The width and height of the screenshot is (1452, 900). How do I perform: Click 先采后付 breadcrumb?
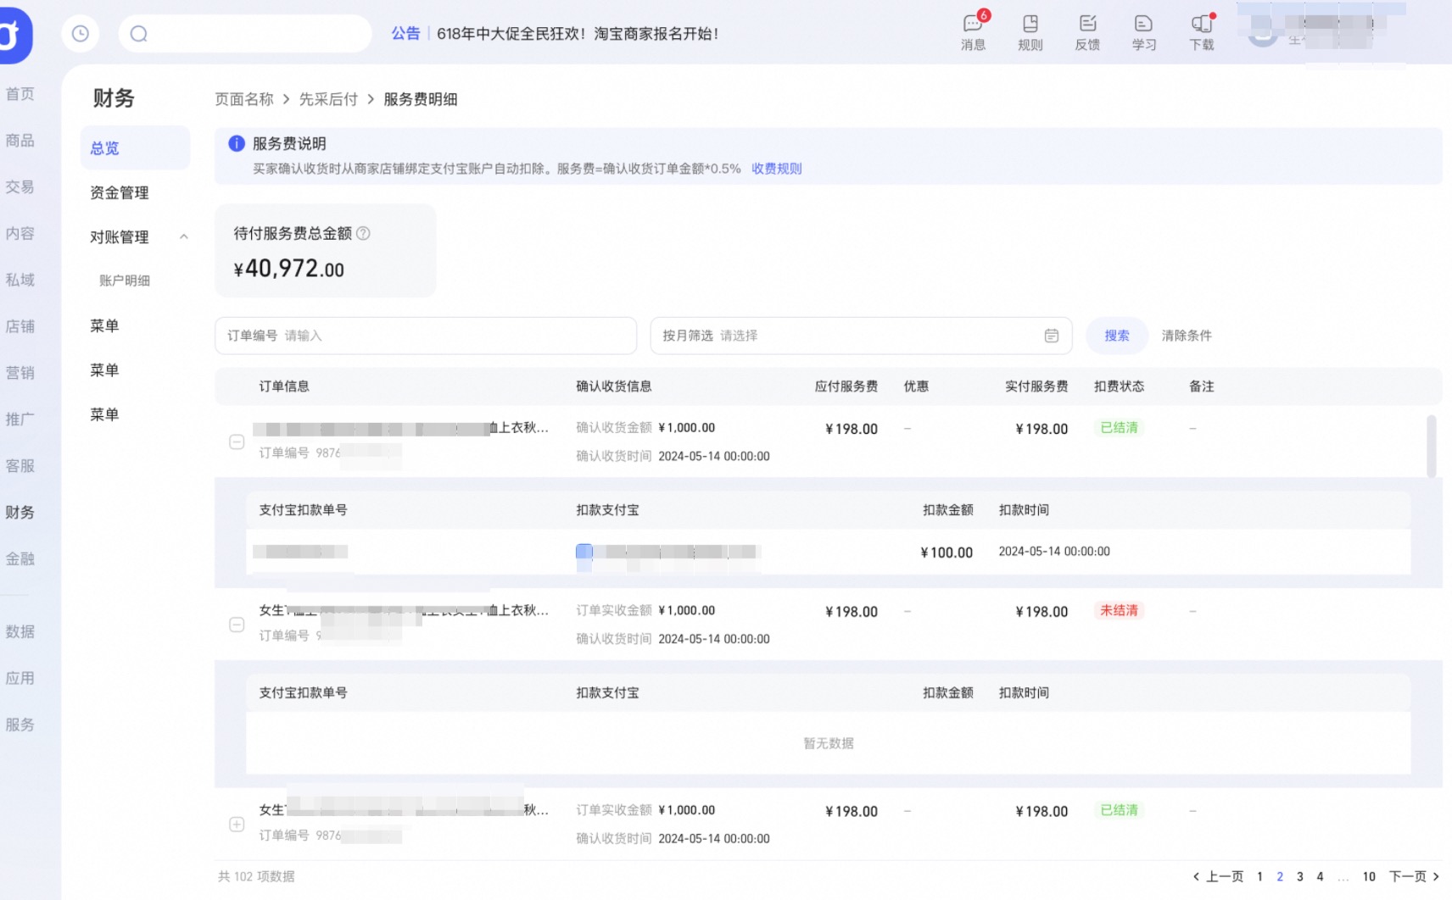pyautogui.click(x=328, y=99)
